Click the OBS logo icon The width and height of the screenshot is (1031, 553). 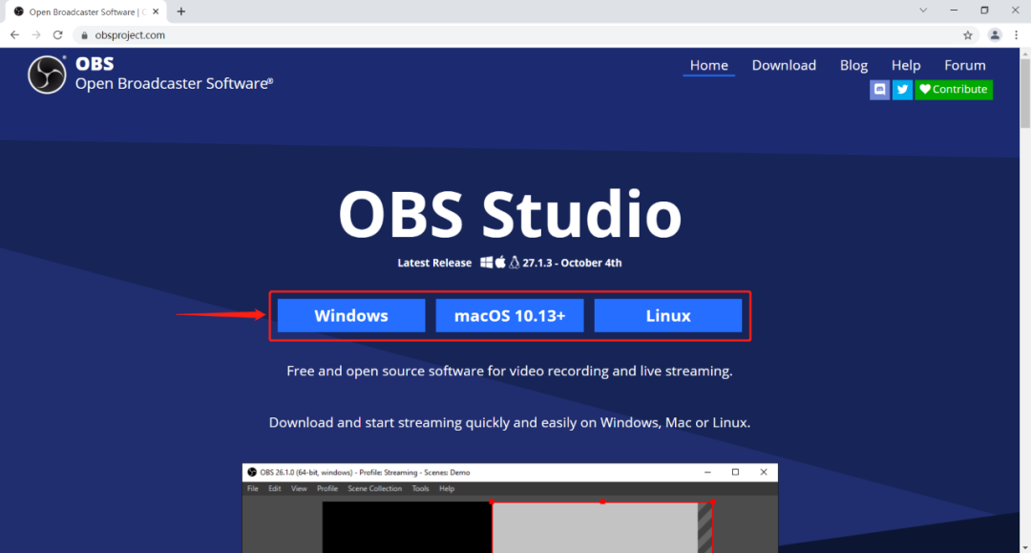tap(47, 74)
